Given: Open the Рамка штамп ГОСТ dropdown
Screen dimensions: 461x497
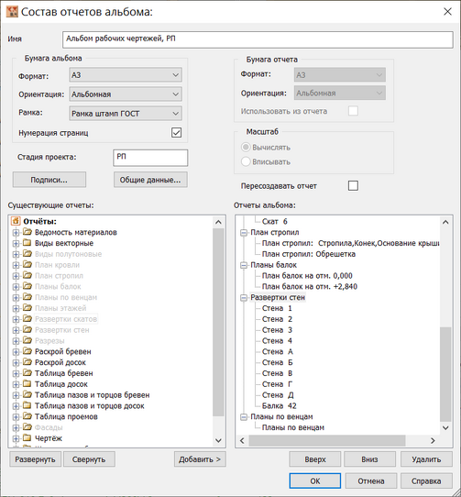Looking at the screenshot, I should coord(126,114).
